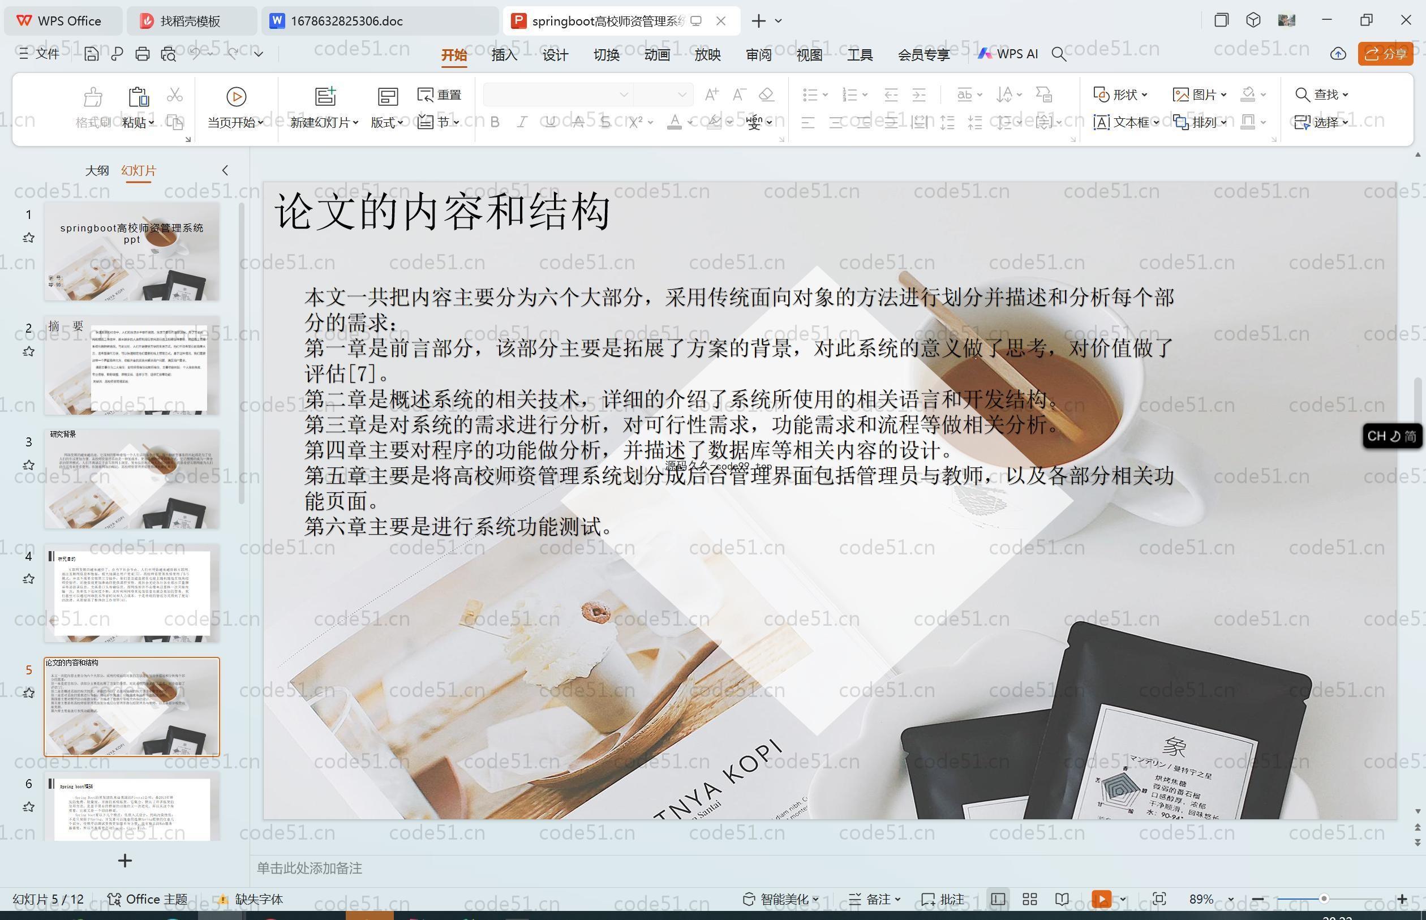Open the Text Box dropdown
The width and height of the screenshot is (1426, 920).
pyautogui.click(x=1126, y=122)
